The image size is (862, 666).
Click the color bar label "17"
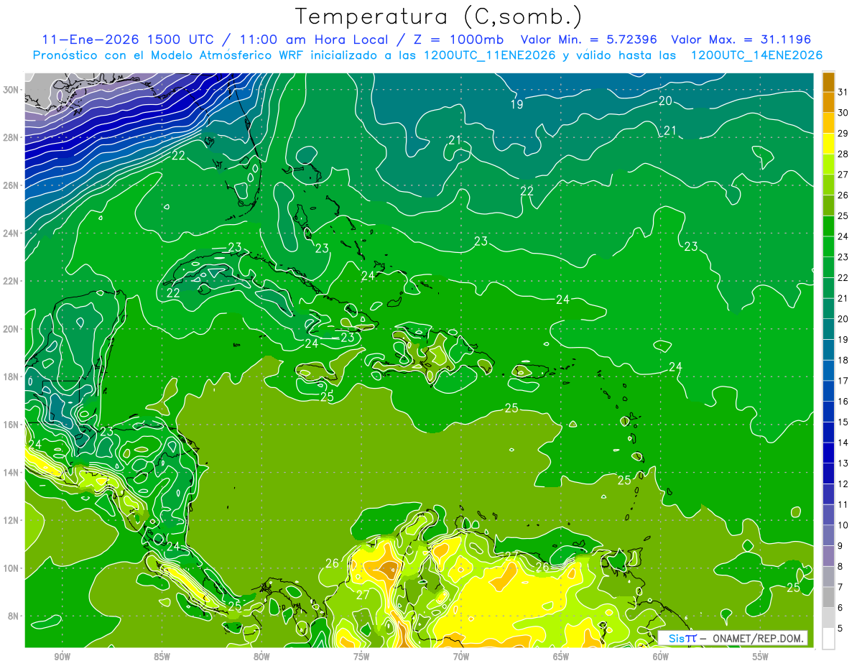(843, 381)
